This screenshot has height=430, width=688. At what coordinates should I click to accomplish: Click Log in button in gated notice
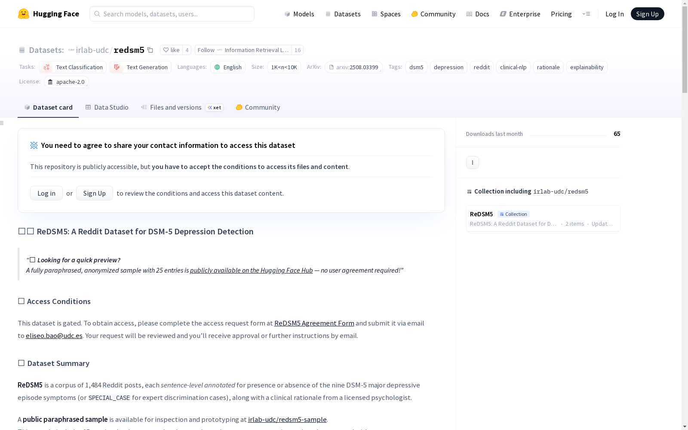pos(46,193)
